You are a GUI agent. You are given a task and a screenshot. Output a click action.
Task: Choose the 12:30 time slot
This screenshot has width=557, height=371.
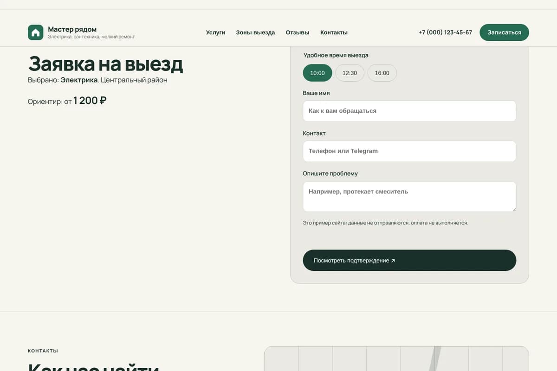click(350, 73)
